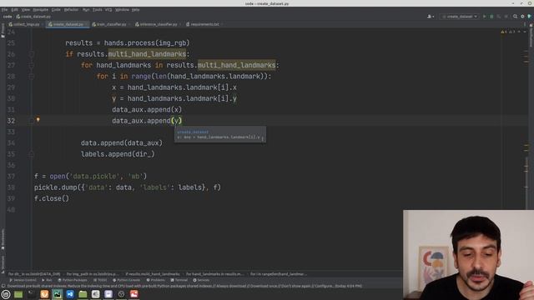
Task: Click the yellow lightbulb quick-fix on line 32
Action: coord(38,120)
